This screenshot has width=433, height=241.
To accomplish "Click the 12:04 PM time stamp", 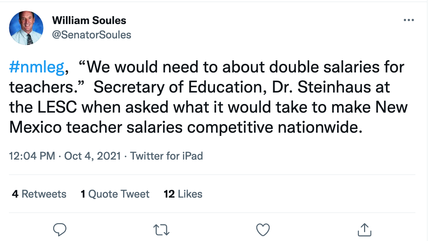I will point(32,156).
